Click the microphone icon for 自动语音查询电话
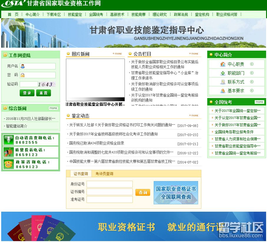 pos(9,140)
